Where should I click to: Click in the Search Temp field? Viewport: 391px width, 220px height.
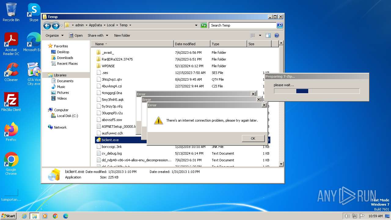pos(243,25)
